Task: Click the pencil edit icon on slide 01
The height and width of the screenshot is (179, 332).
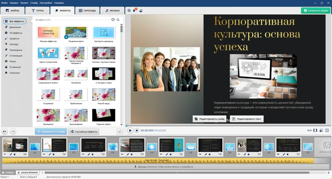Action: pyautogui.click(x=11, y=154)
